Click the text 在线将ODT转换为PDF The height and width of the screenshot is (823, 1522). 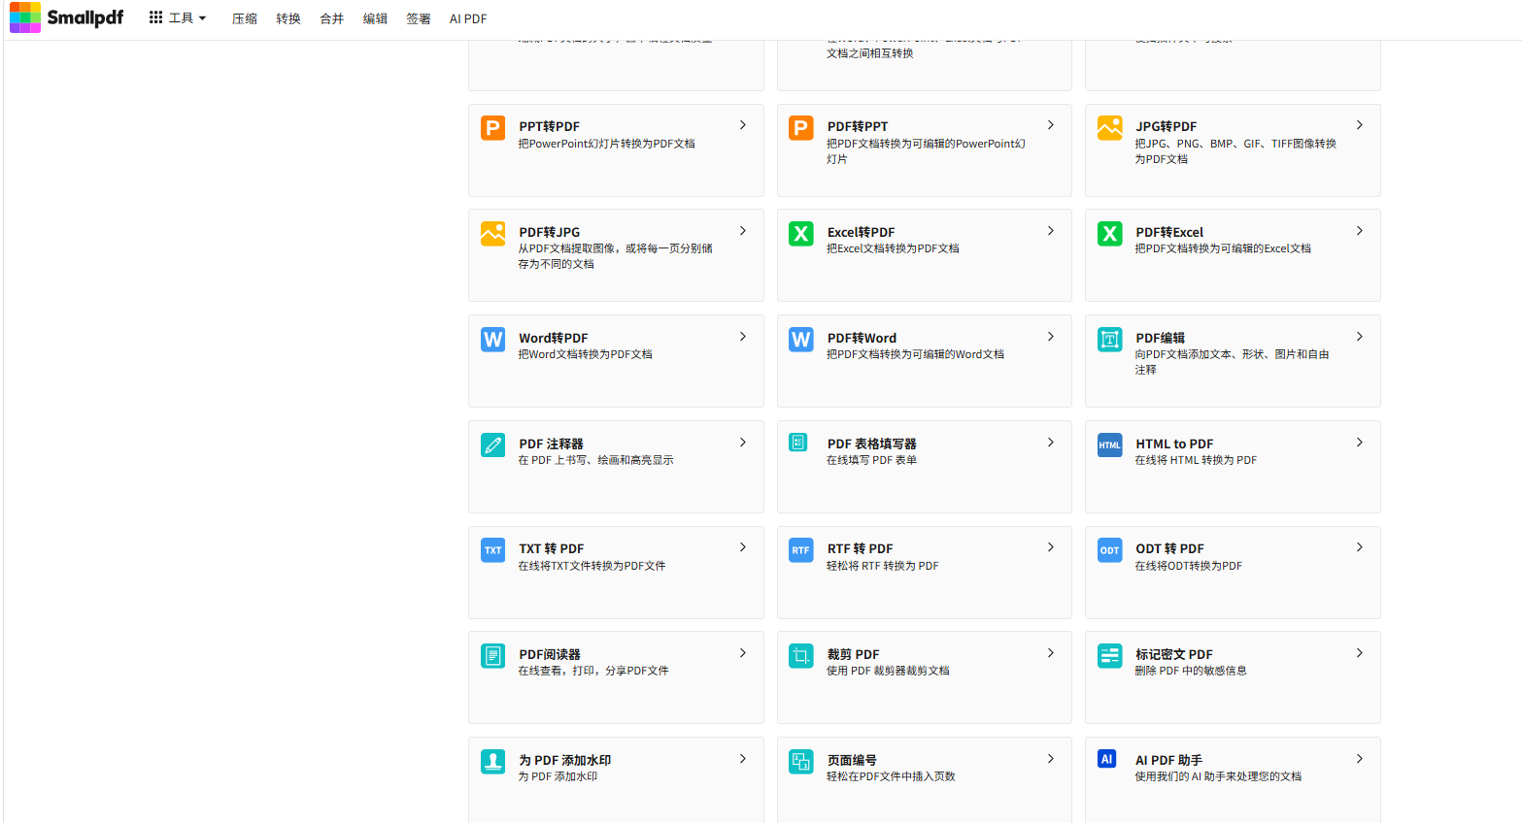coord(1189,566)
